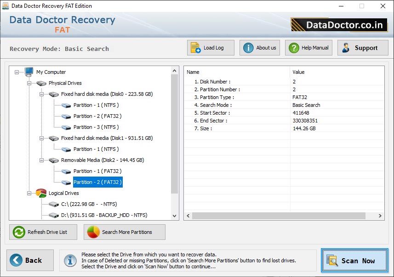This screenshot has height=277, width=394.
Task: Open the About us info icon
Action: click(248, 48)
